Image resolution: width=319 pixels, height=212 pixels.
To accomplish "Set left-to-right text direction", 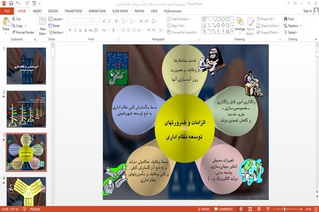I will (148, 30).
